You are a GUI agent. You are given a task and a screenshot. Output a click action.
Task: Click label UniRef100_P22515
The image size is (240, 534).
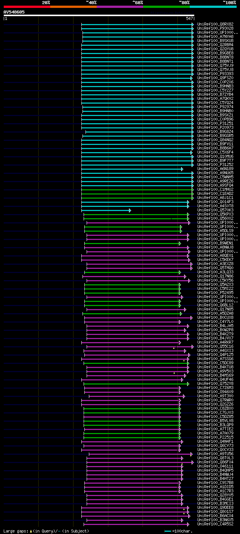coord(215,437)
